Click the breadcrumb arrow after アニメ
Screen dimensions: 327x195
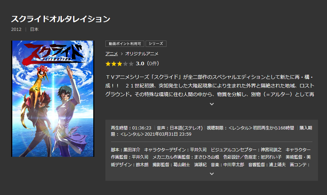[x=122, y=54]
